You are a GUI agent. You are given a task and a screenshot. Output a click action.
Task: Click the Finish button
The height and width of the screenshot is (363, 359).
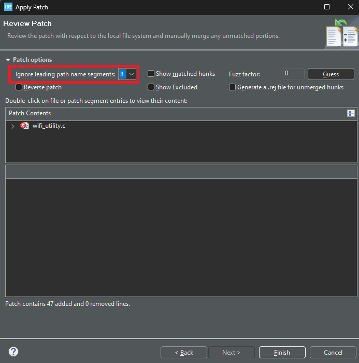click(282, 352)
